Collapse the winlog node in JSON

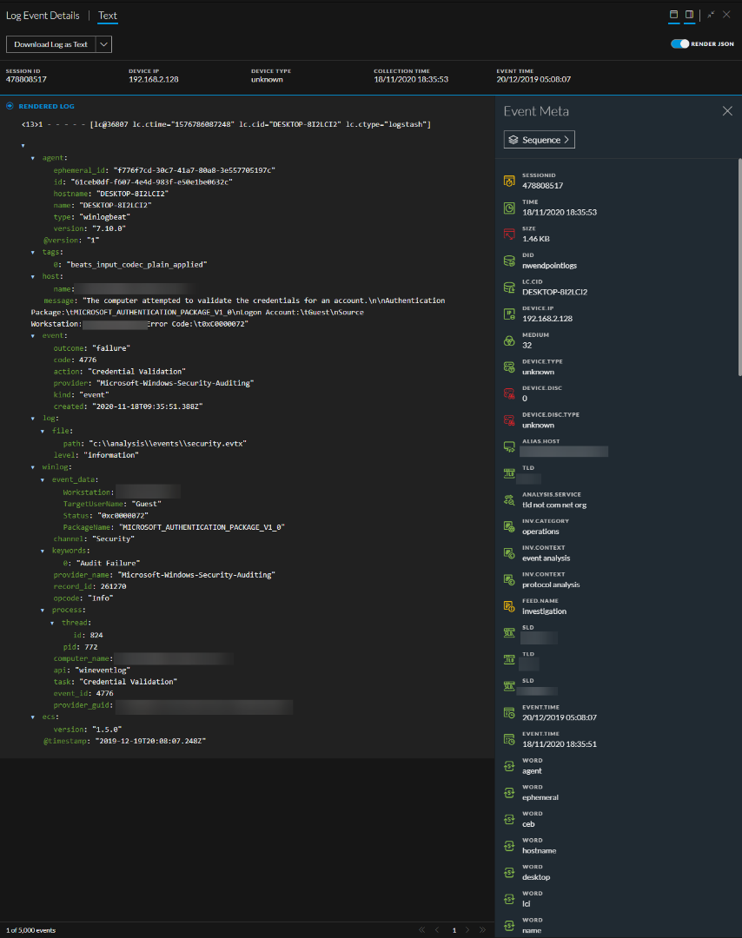pyautogui.click(x=33, y=467)
